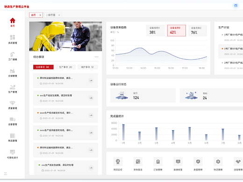243x182 pixels.
Task: Click the 4月 bar in 完成量统计 chart
Action: click(x=173, y=135)
